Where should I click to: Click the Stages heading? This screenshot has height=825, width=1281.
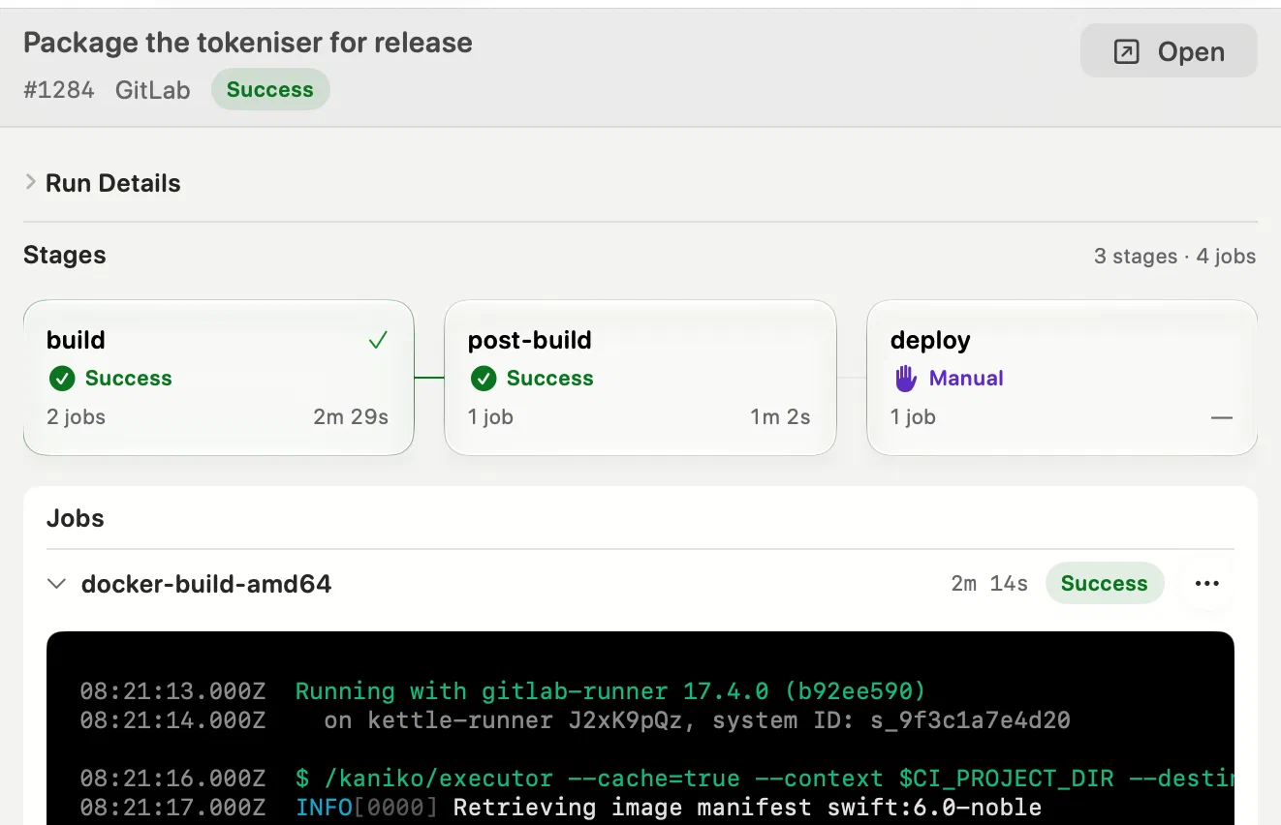[65, 256]
